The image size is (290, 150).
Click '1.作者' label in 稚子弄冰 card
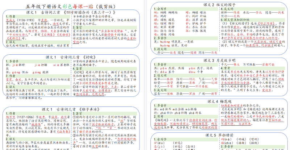click(x=11, y=113)
